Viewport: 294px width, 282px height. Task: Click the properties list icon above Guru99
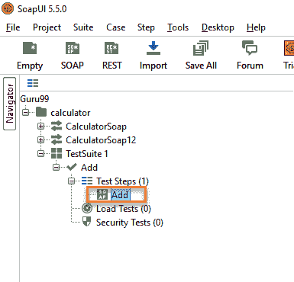(33, 83)
